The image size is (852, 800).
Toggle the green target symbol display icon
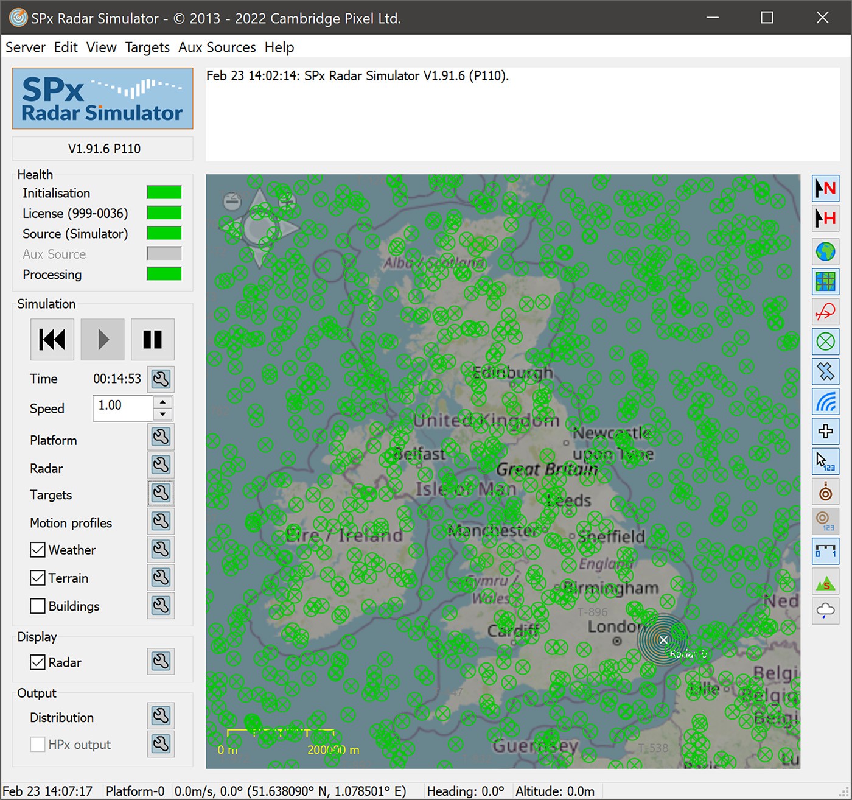coord(825,342)
